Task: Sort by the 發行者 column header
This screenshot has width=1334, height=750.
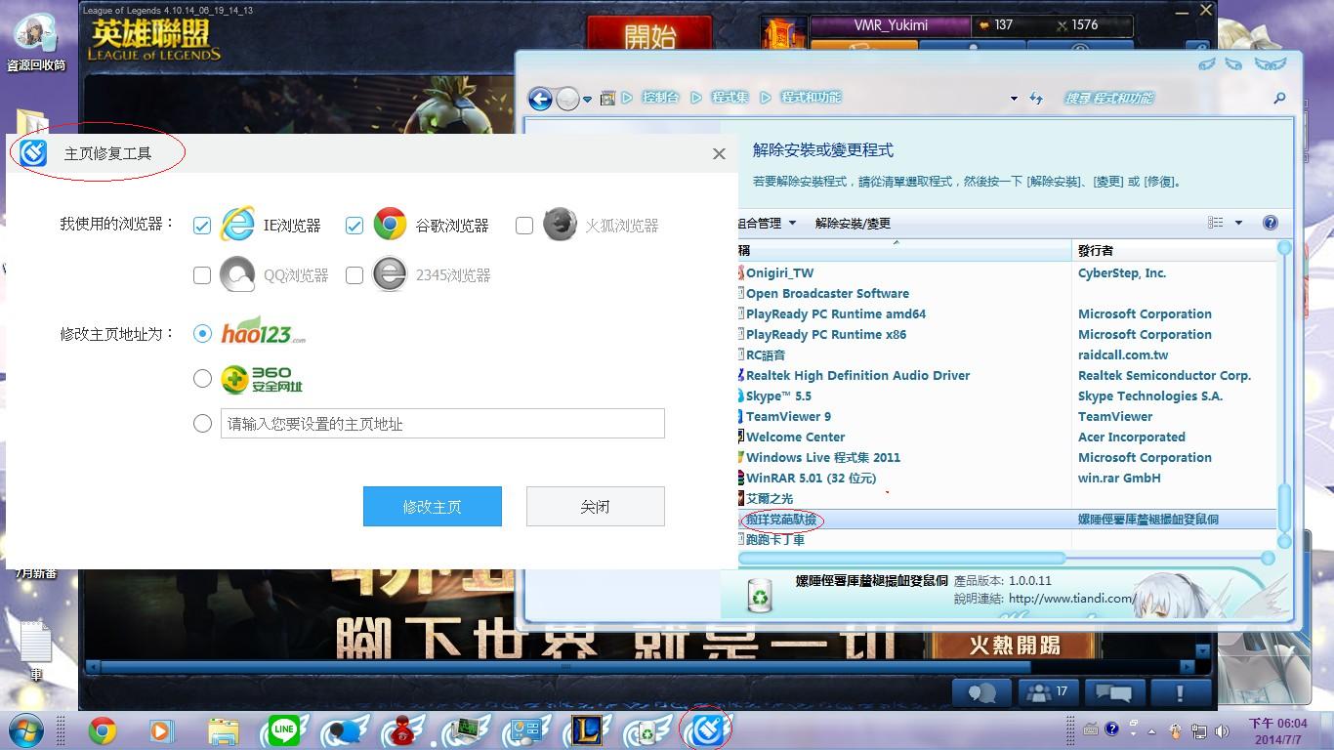Action: tap(1174, 251)
